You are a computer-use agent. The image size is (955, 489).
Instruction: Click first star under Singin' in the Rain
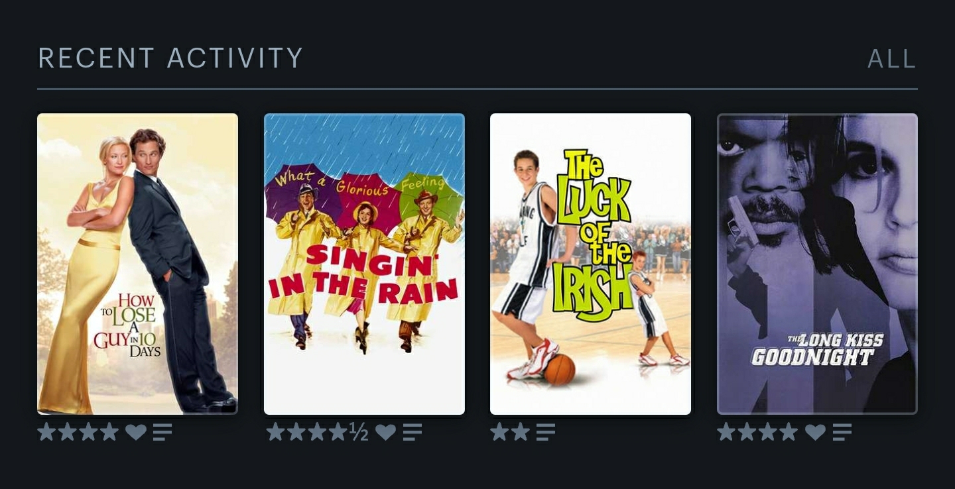tap(275, 432)
